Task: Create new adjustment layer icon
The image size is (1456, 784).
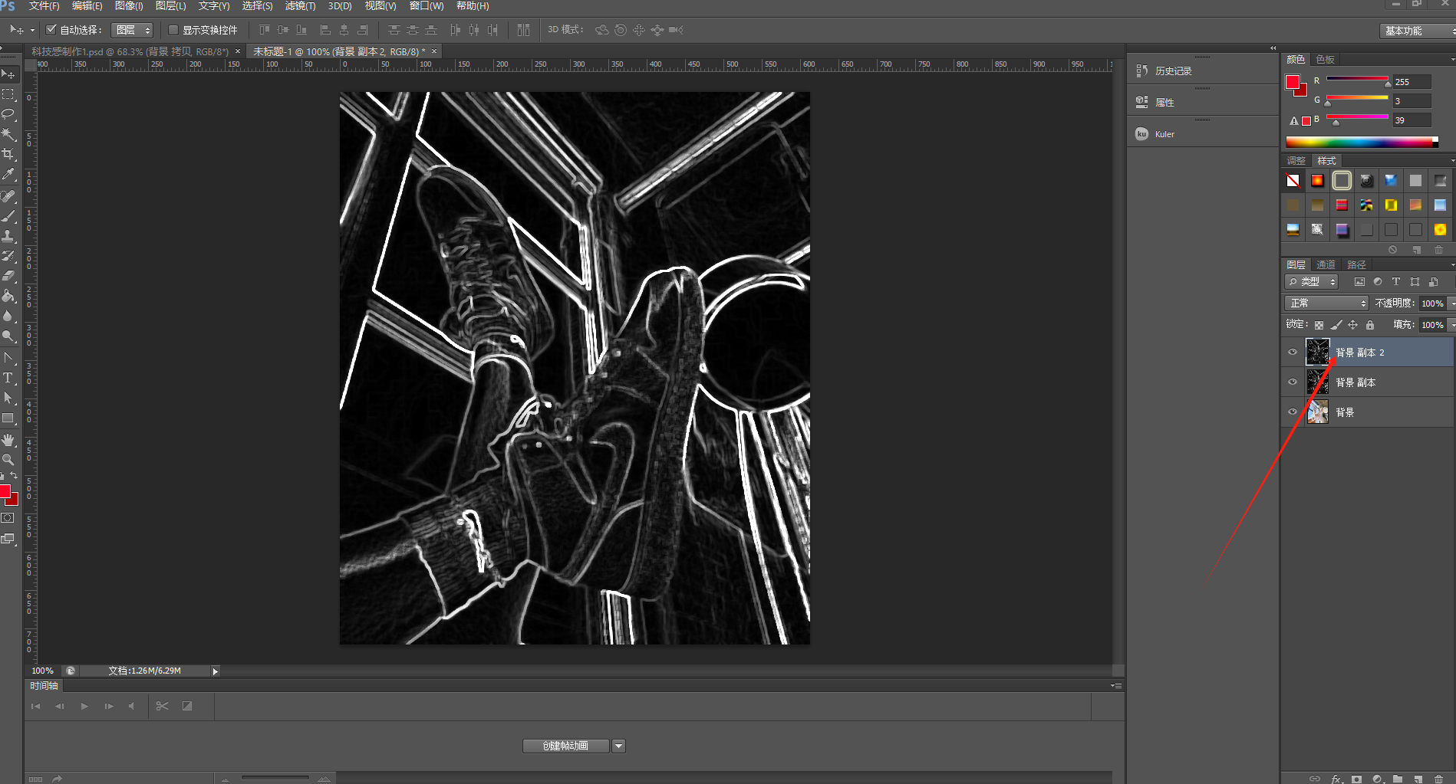Action: click(1377, 779)
